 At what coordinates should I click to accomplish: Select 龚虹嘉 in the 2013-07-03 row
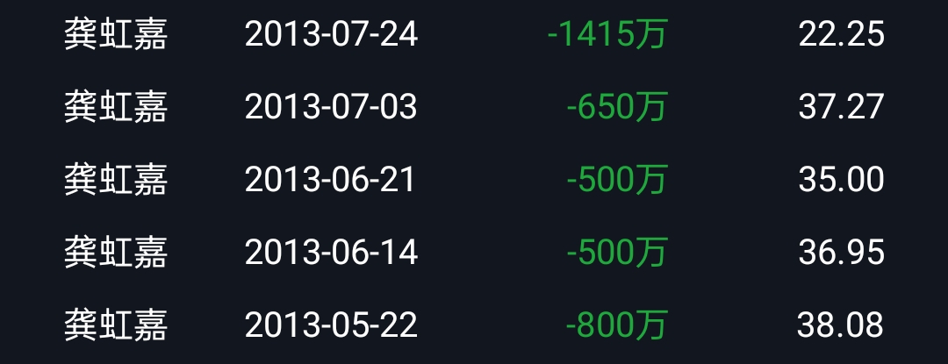[x=116, y=107]
